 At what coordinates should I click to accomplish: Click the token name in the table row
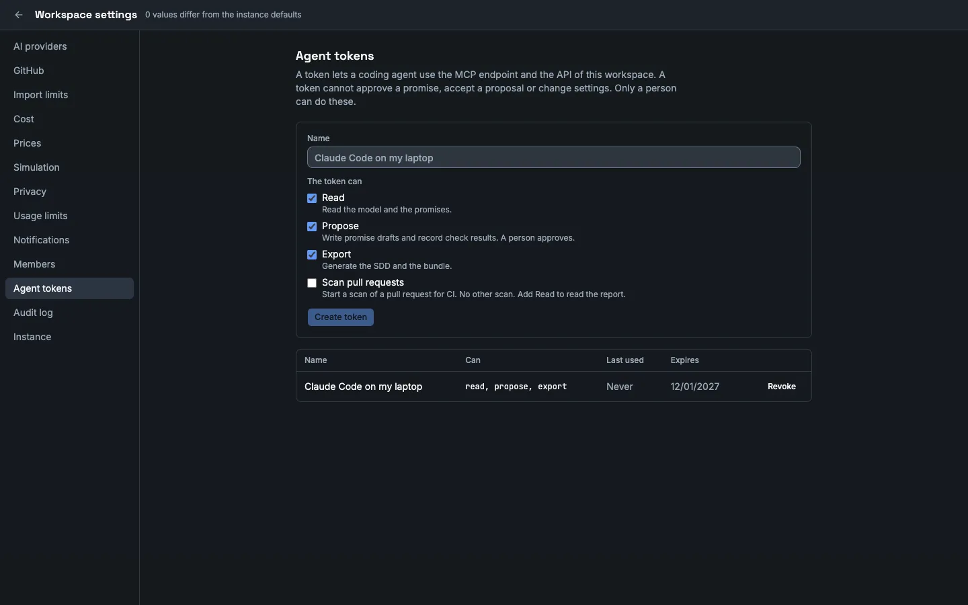363,387
